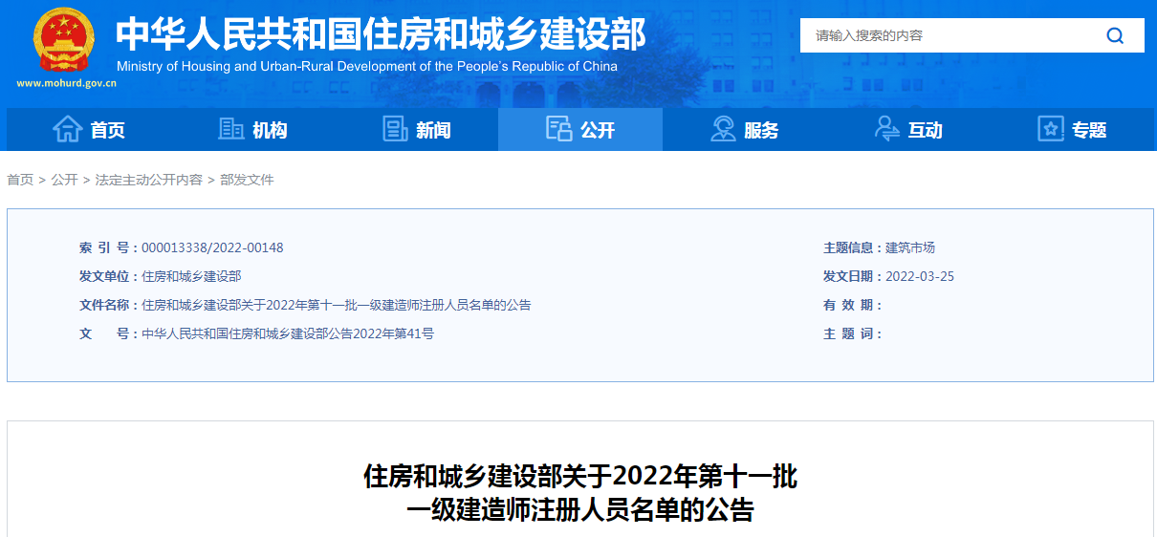Click the 主 题 词 label
1157x537 pixels.
point(853,333)
